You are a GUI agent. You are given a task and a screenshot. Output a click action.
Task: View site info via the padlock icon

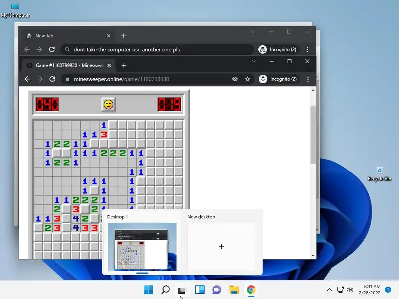(68, 79)
